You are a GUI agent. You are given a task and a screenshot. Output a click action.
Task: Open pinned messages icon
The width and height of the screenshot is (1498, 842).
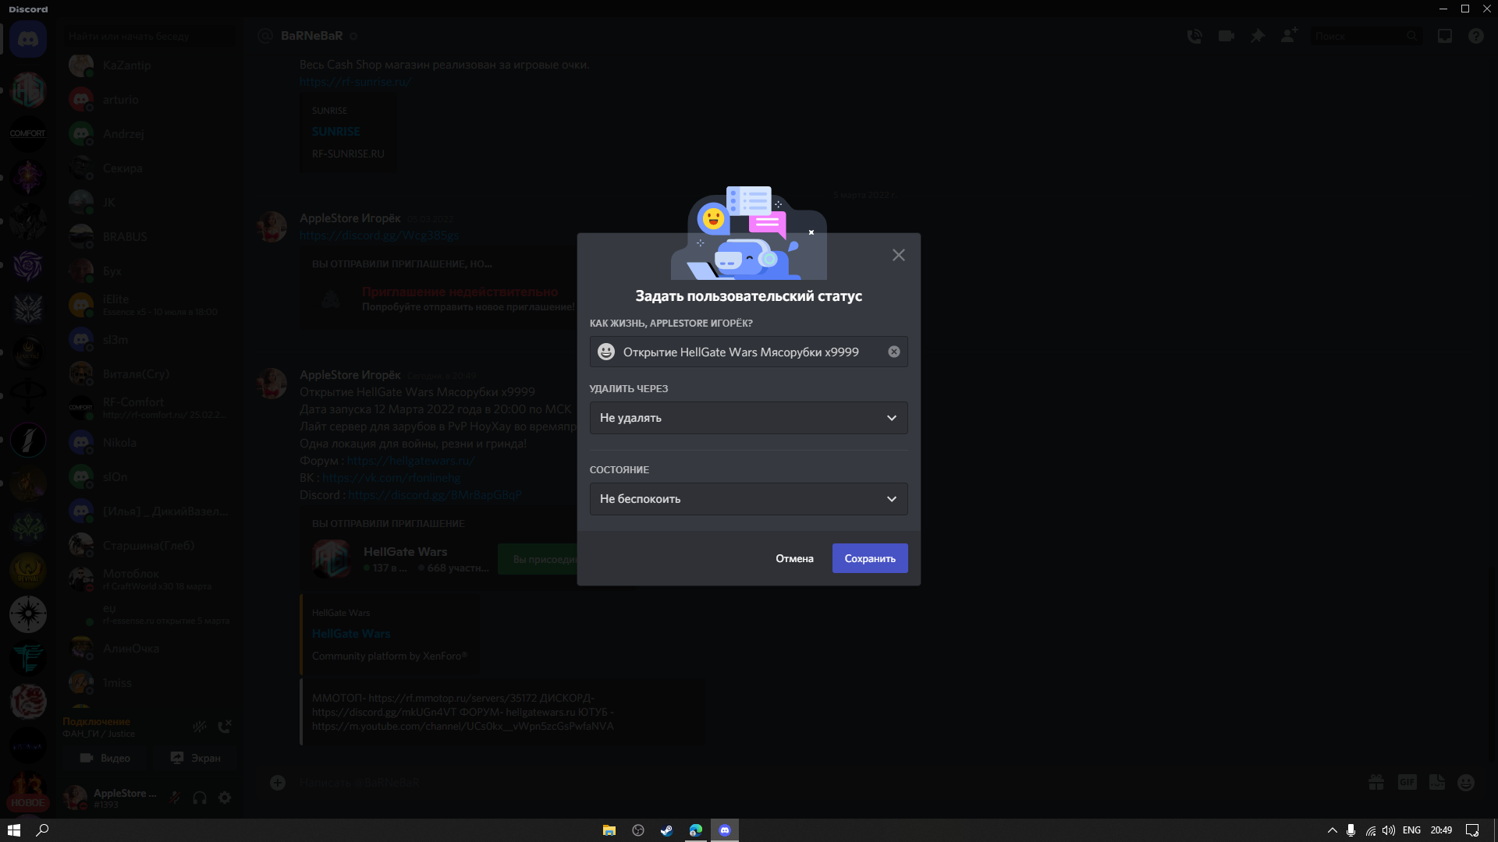point(1258,36)
